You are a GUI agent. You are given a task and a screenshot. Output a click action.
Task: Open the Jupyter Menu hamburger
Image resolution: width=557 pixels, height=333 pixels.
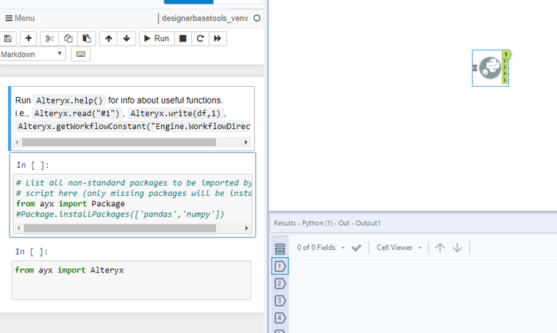pos(20,18)
